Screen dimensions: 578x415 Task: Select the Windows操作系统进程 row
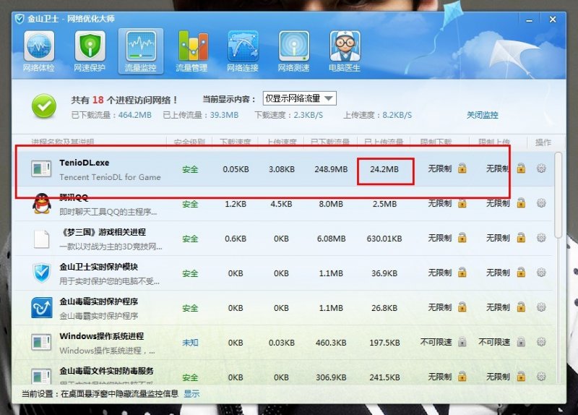click(283, 342)
